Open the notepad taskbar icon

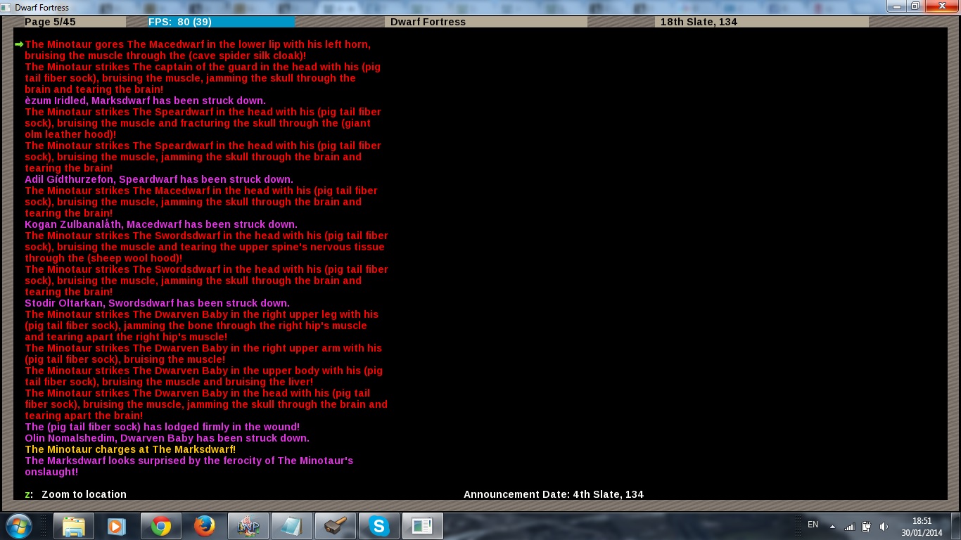[x=291, y=526]
